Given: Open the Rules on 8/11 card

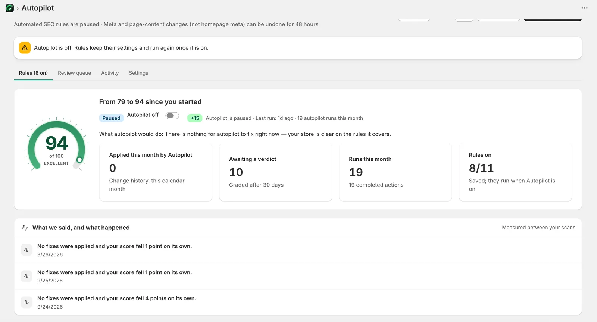Looking at the screenshot, I should [x=515, y=172].
